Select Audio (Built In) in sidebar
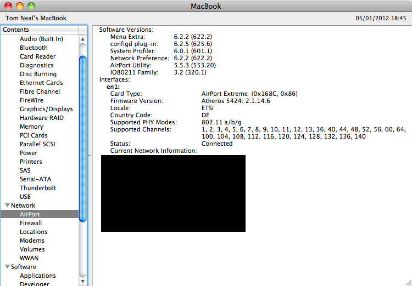Screen dimensions: 412x286 [41, 39]
